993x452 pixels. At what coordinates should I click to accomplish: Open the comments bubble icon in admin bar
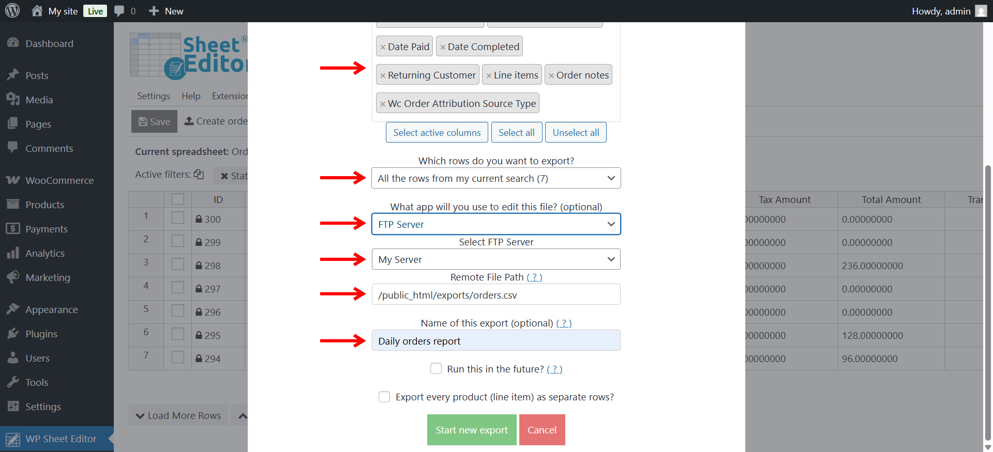[119, 11]
